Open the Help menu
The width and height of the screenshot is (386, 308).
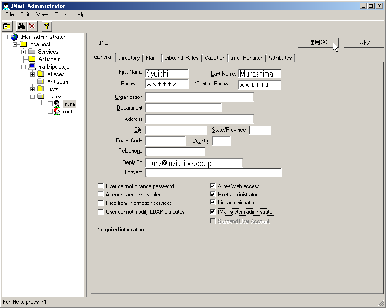[79, 14]
